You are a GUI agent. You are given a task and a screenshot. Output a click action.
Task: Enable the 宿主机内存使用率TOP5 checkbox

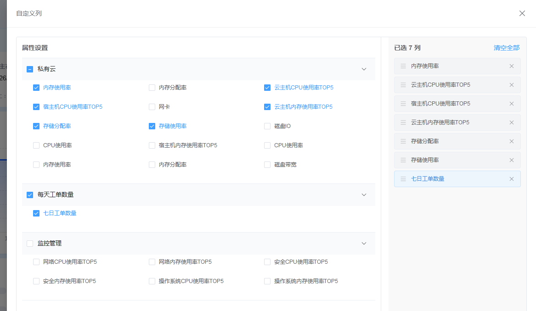[152, 145]
